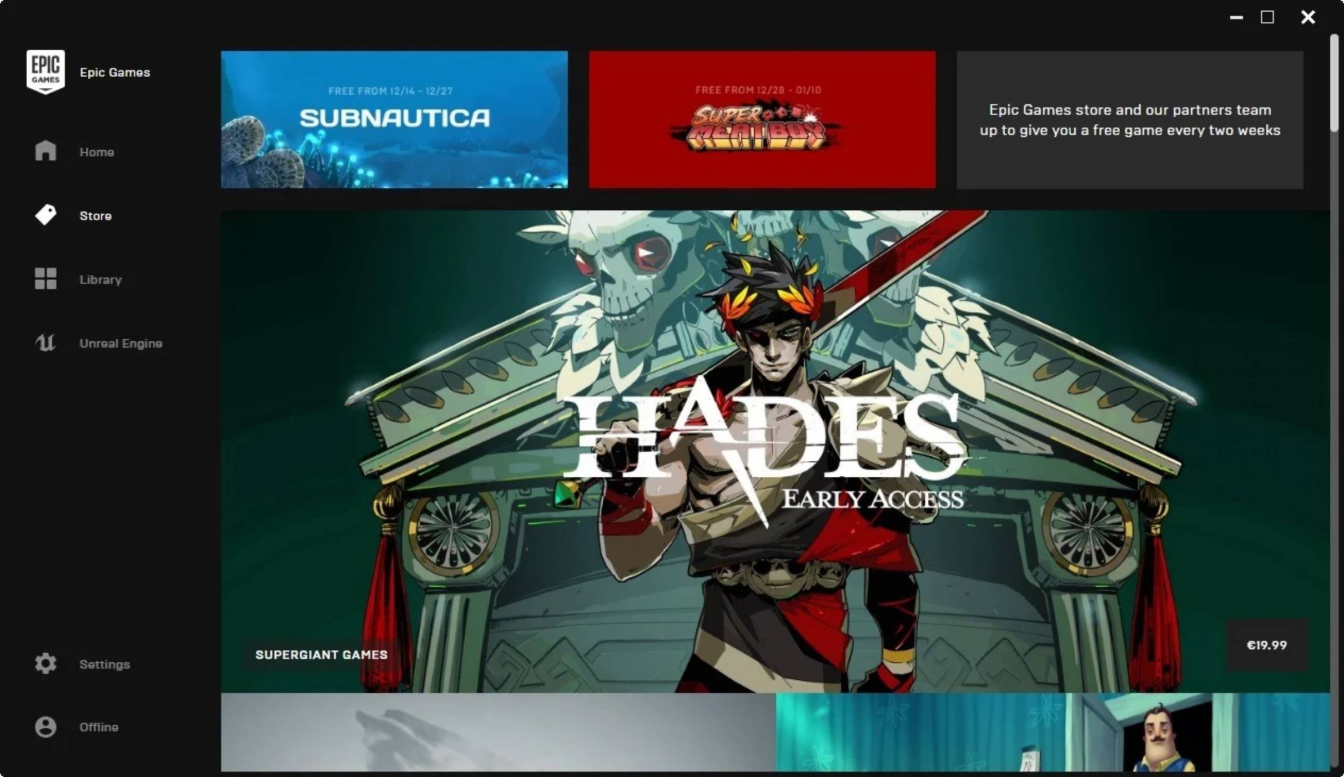Switch to the Unreal Engine section
Image resolution: width=1344 pixels, height=777 pixels.
point(121,344)
